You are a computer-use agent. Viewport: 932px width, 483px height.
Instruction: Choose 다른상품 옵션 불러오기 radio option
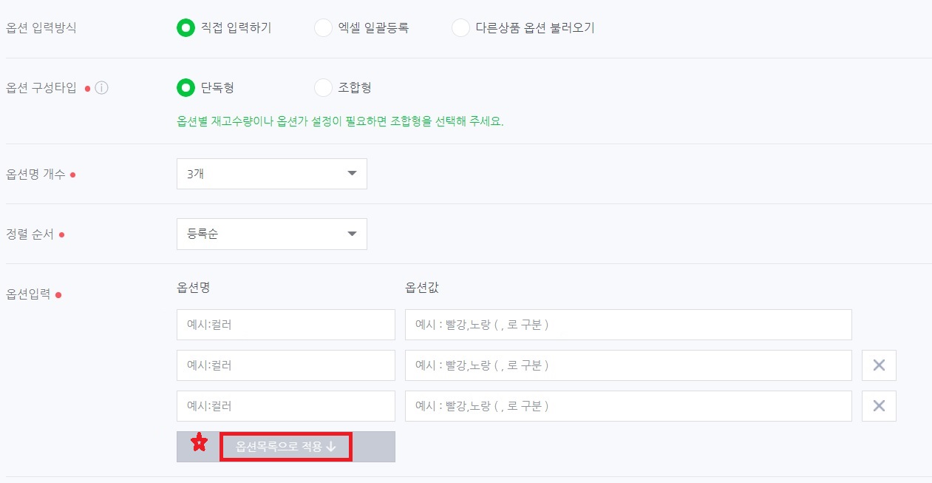pos(460,28)
